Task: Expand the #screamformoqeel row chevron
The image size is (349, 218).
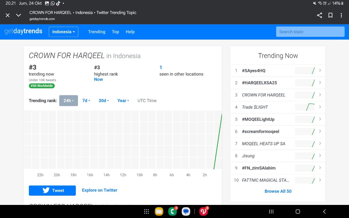Action: coord(320,131)
